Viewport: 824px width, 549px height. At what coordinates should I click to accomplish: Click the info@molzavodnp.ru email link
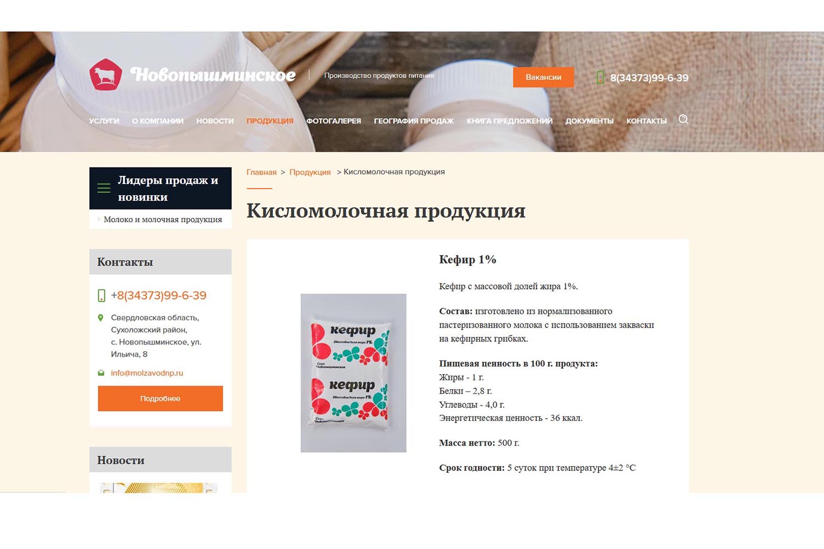pos(147,373)
